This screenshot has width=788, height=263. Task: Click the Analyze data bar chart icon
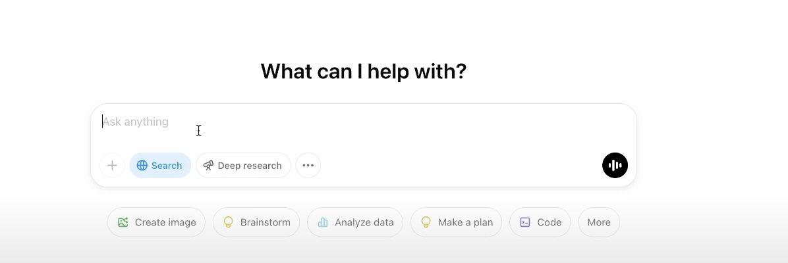pos(323,222)
